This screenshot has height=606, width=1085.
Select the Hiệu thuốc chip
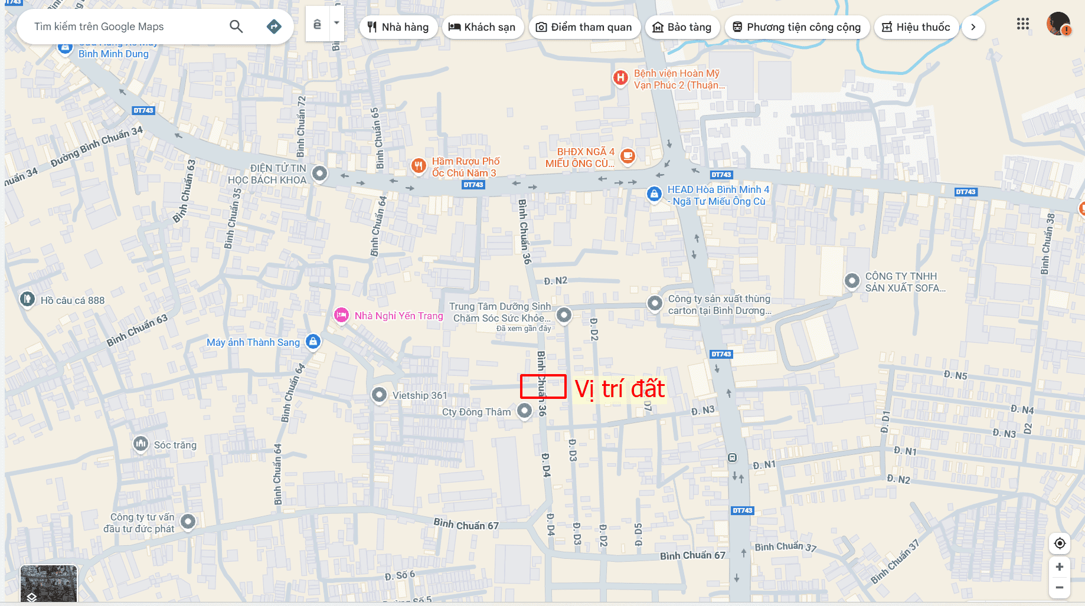916,27
